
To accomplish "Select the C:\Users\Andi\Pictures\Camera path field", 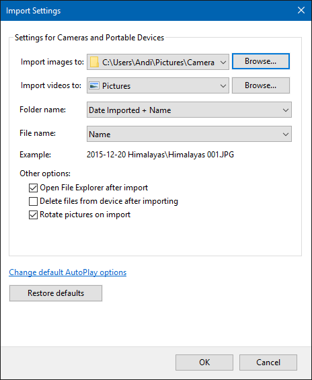I will 158,62.
